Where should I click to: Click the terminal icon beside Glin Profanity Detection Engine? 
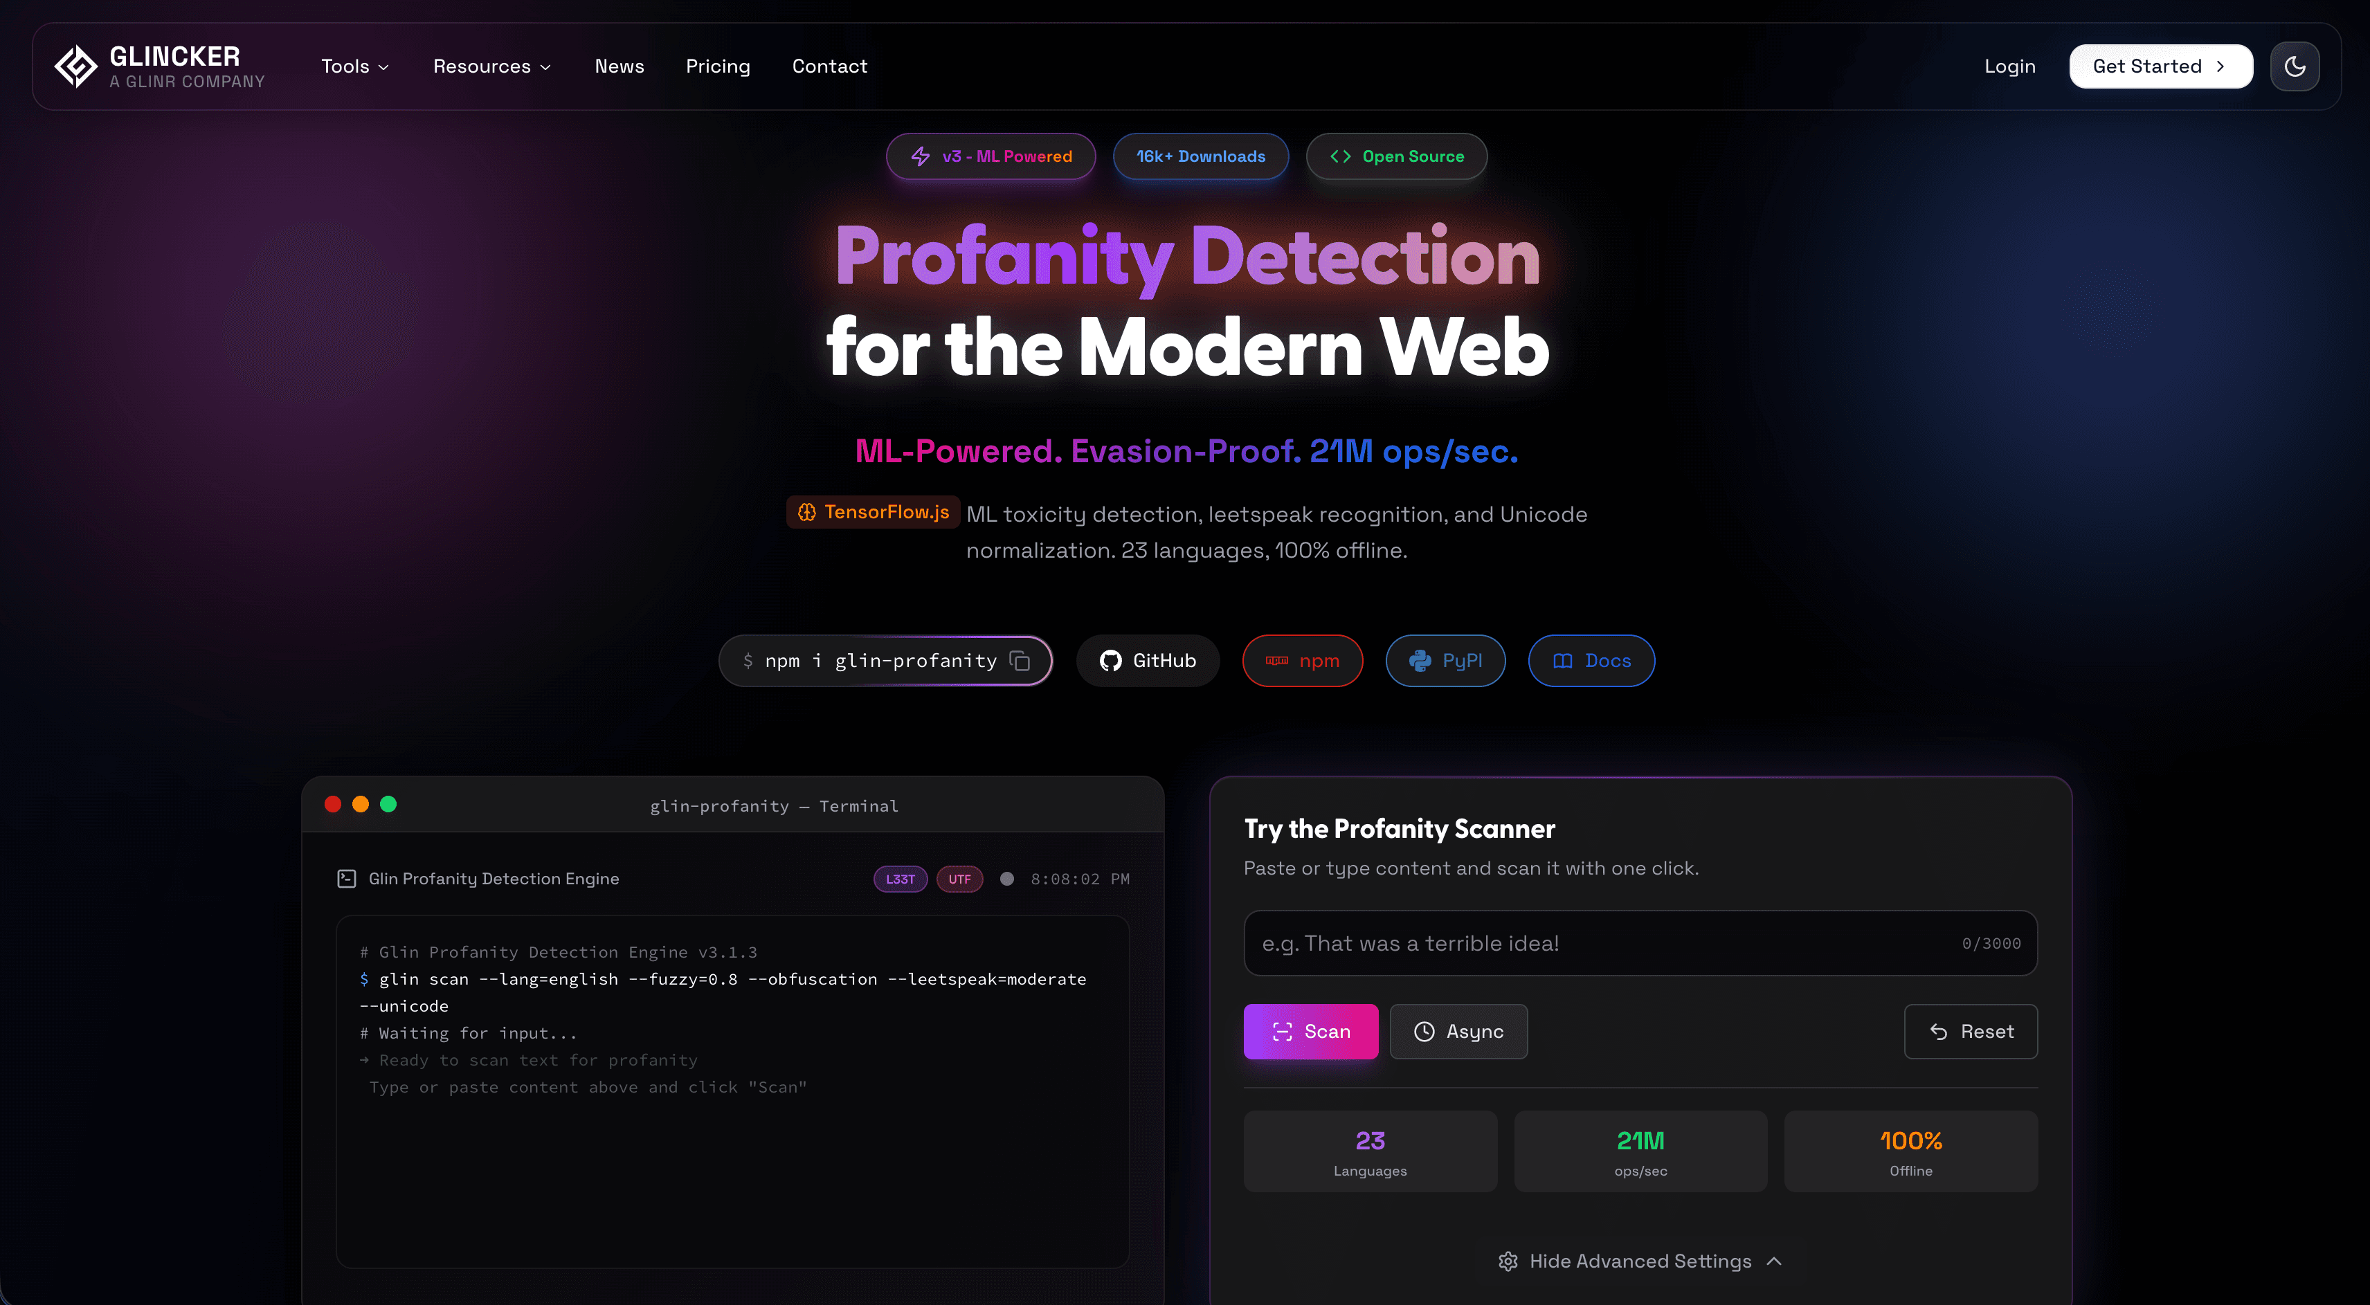347,878
